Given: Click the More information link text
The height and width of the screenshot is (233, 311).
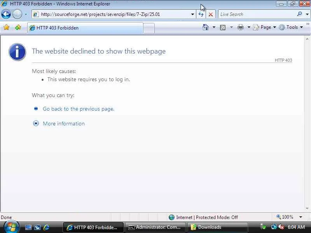Looking at the screenshot, I should [x=64, y=123].
